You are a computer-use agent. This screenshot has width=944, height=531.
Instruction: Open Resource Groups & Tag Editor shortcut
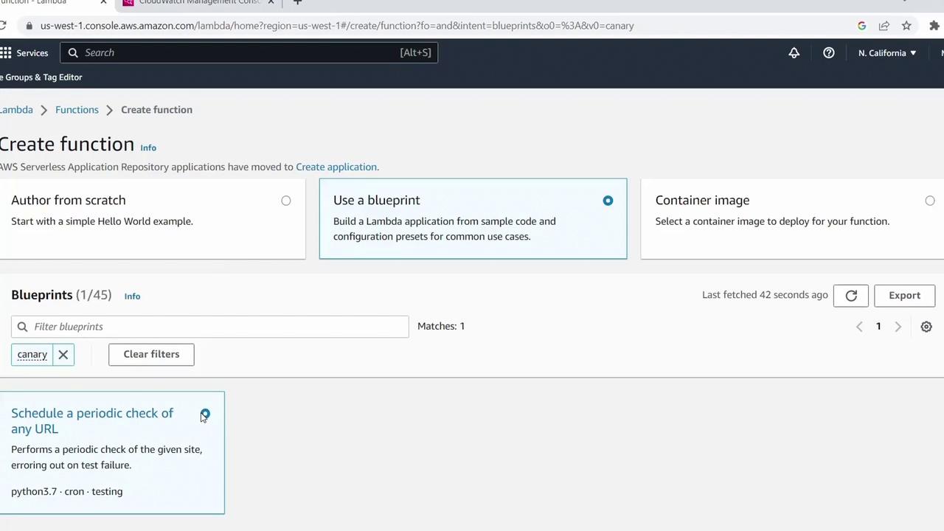pos(41,77)
